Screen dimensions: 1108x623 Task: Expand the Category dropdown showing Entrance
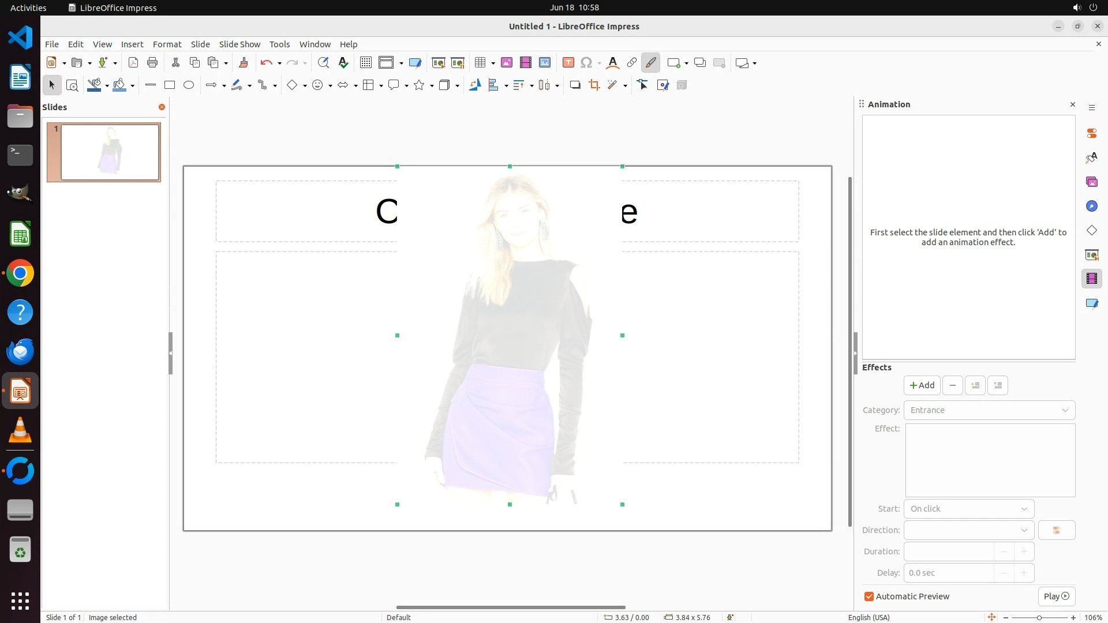coord(989,410)
